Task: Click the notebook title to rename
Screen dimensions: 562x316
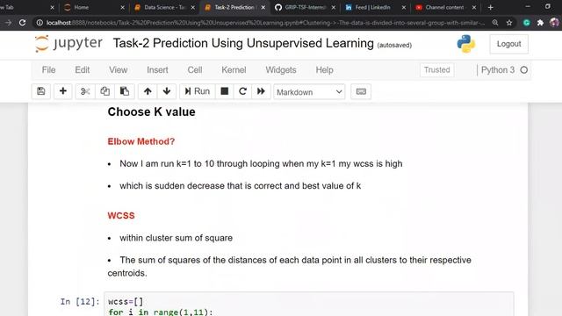Action: 243,43
